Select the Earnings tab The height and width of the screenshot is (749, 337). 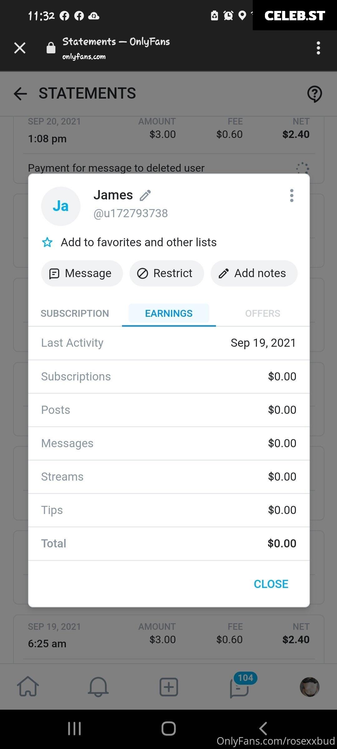pyautogui.click(x=169, y=313)
